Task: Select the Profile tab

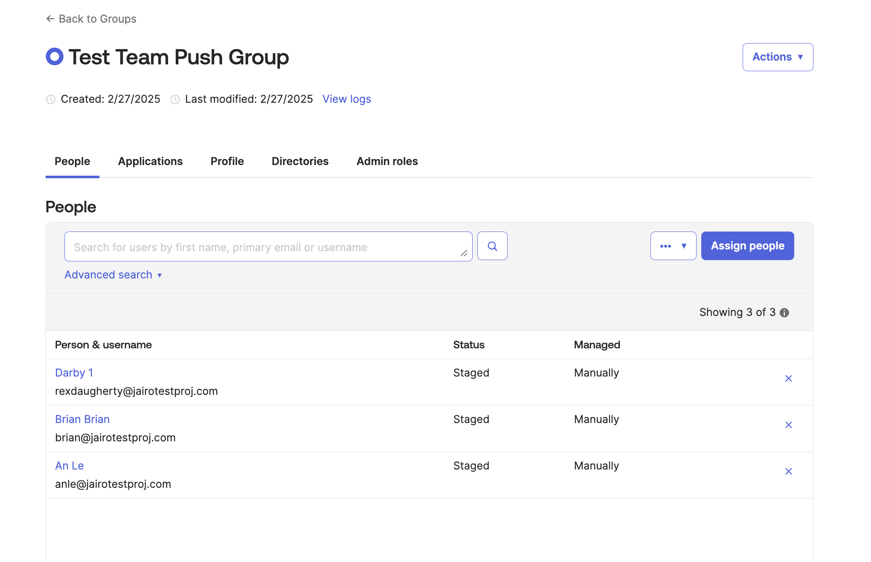Action: [226, 161]
